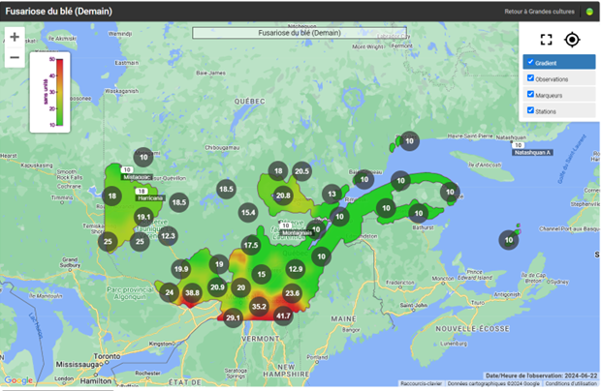
Task: Turn off the Stations checkbox
Action: point(529,110)
